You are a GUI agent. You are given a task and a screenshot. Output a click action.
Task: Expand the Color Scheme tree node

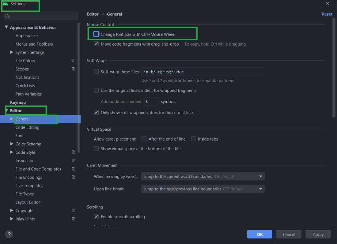tap(12, 144)
